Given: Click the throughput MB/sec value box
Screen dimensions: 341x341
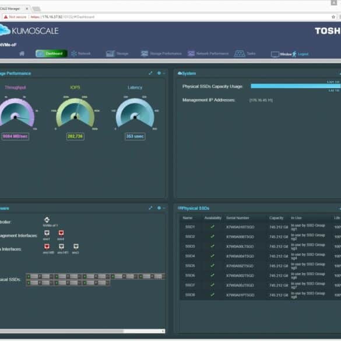Looking at the screenshot, I should 15,136.
